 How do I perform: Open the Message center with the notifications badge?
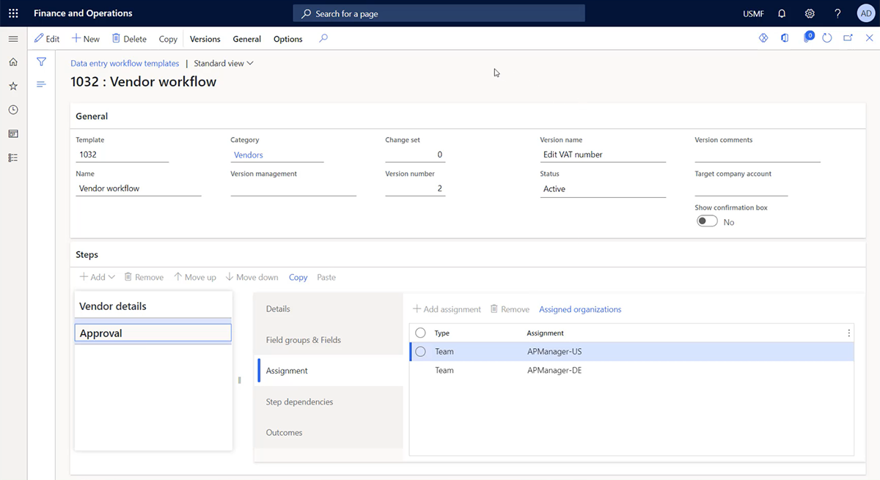point(807,38)
